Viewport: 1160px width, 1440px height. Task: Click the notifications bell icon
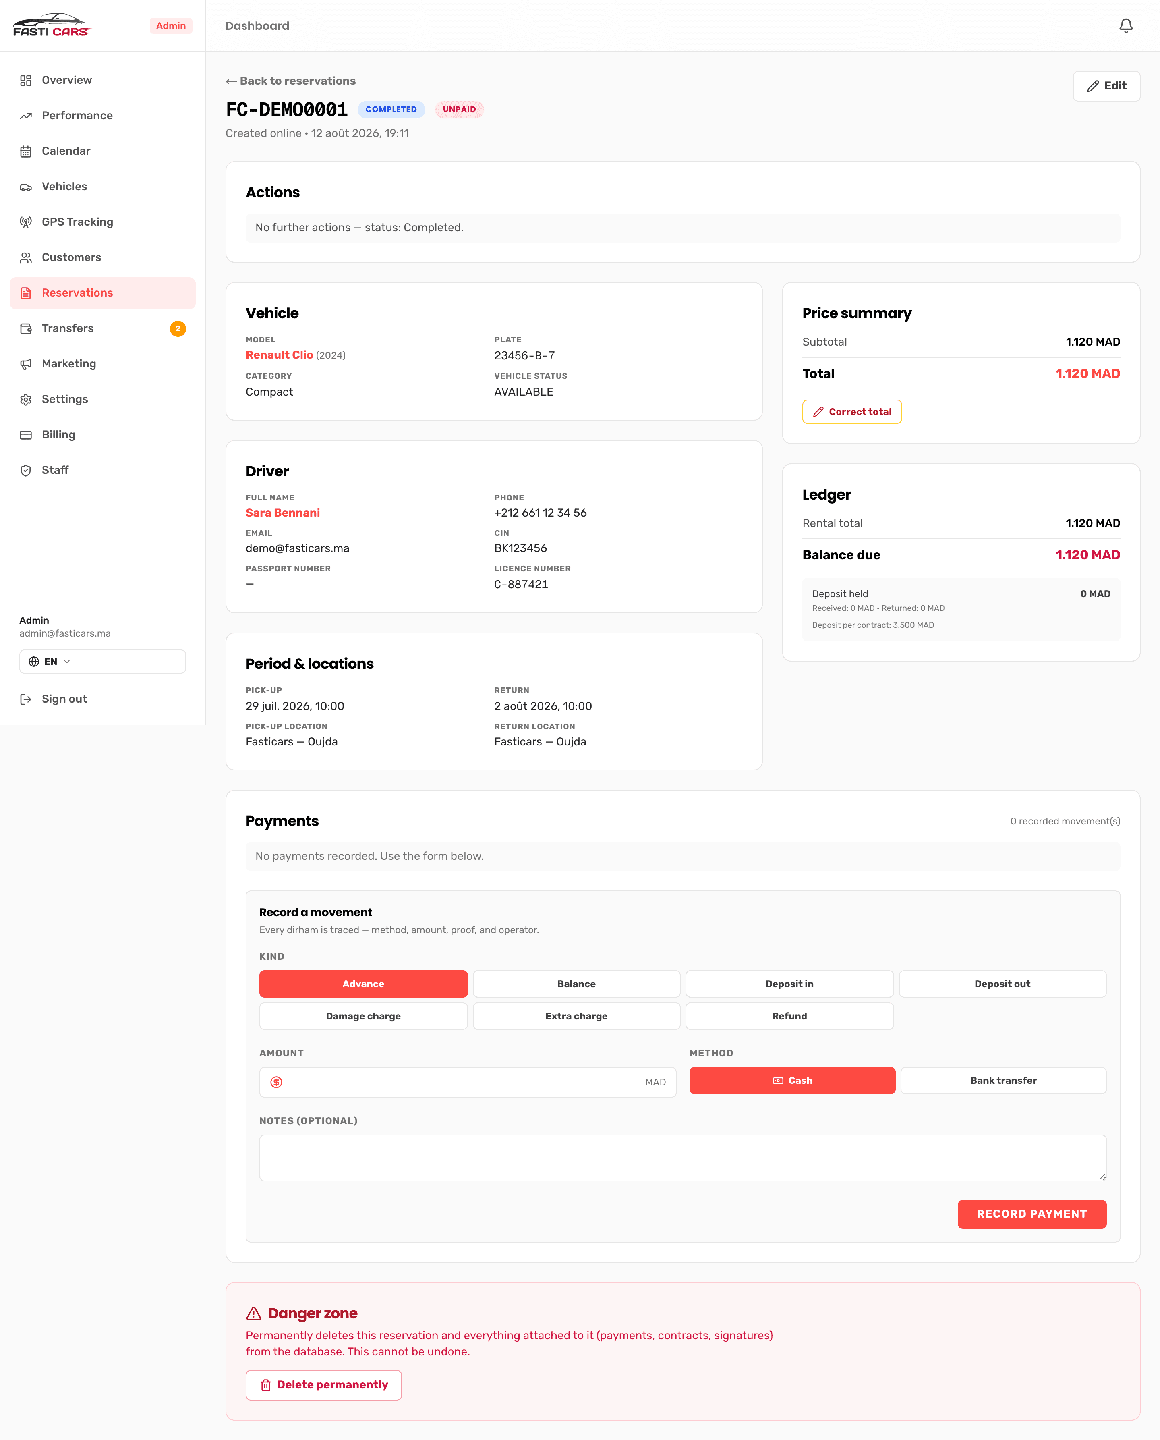[1125, 25]
